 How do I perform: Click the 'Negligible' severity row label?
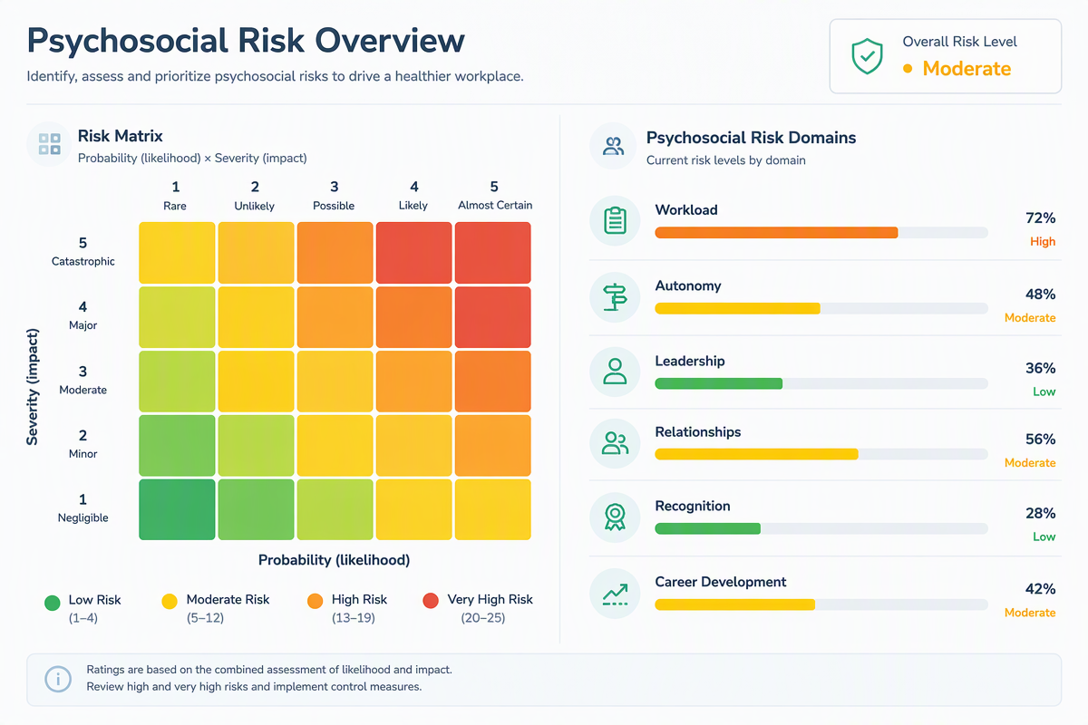point(83,517)
